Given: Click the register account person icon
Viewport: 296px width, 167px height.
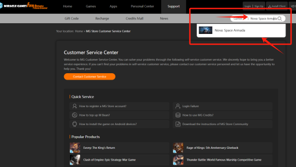Looking at the screenshot, I should point(75,106).
